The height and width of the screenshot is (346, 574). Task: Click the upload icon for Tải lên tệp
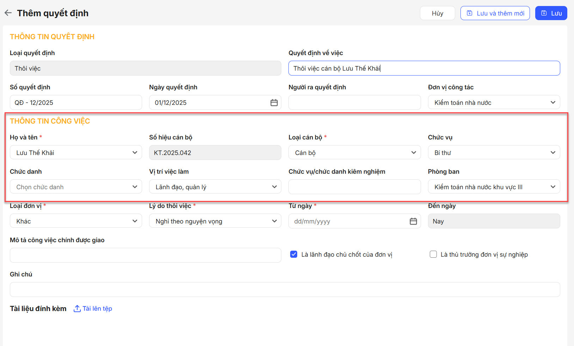point(77,309)
